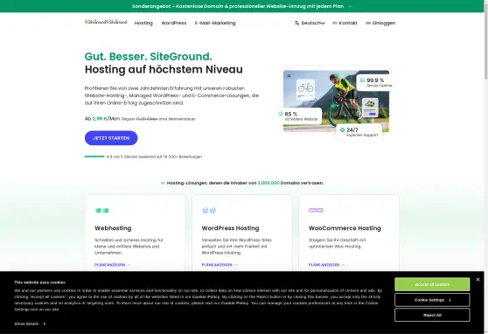The image size is (488, 334).
Task: Click the WordPress Hosting heading
Action: 230,228
